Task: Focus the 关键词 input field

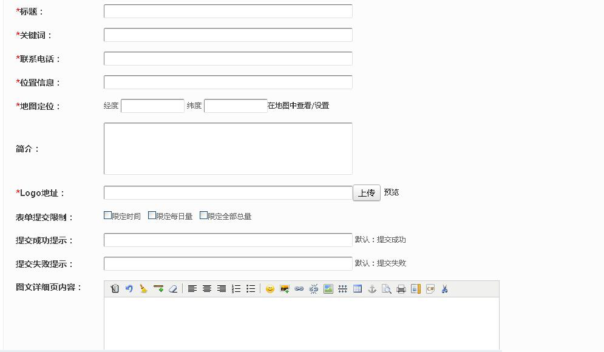Action: [228, 35]
